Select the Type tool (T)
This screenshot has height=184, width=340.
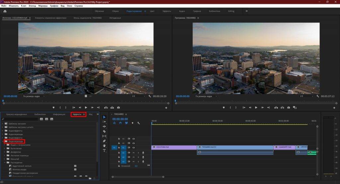(x=104, y=150)
